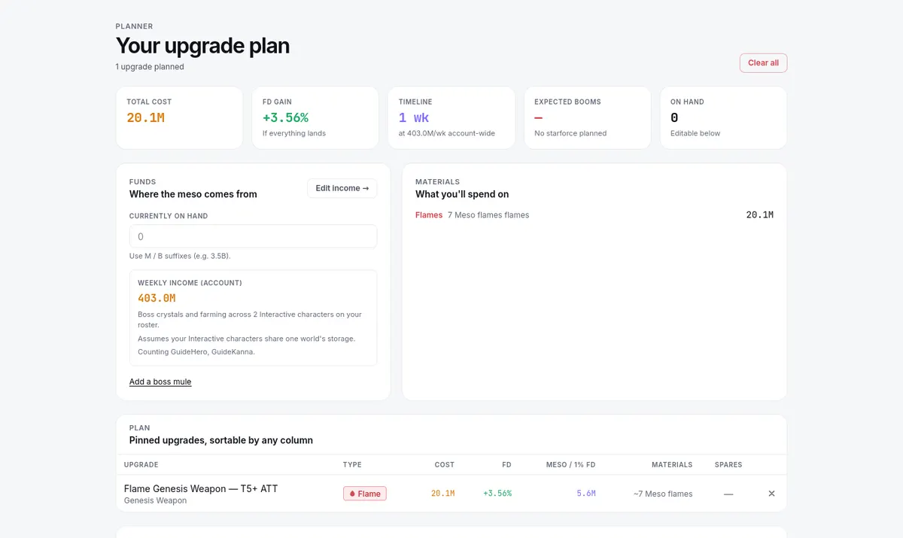
Task: Click the No starforce planned text
Action: (x=570, y=133)
